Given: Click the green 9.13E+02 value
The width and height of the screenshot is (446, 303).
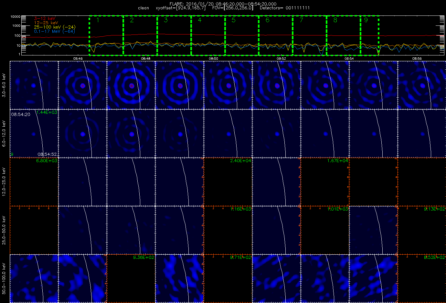Looking at the screenshot, I should [435, 209].
